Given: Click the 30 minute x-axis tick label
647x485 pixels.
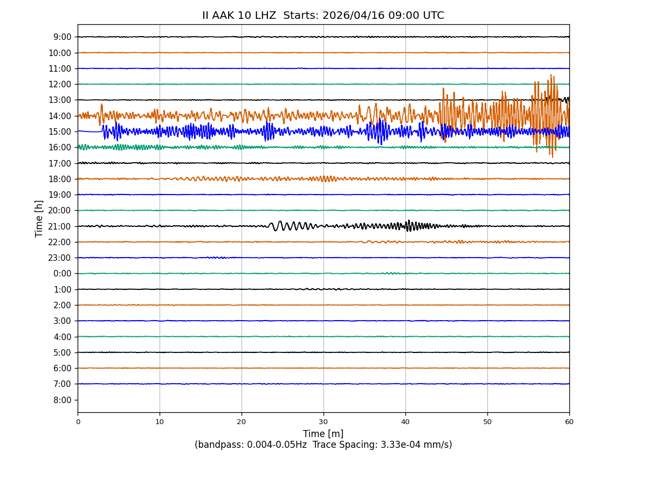Looking at the screenshot, I should pyautogui.click(x=323, y=422).
